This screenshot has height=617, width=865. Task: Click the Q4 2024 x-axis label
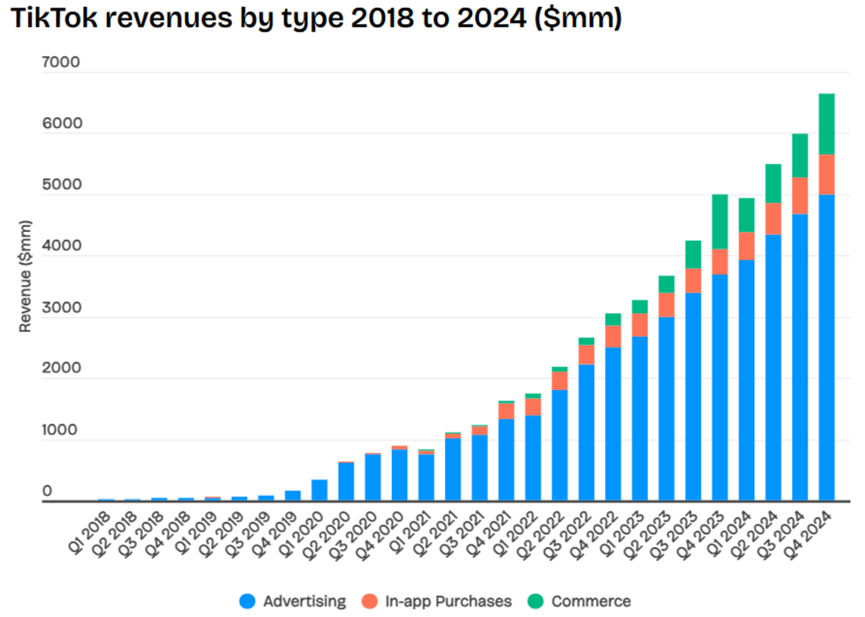(x=810, y=534)
